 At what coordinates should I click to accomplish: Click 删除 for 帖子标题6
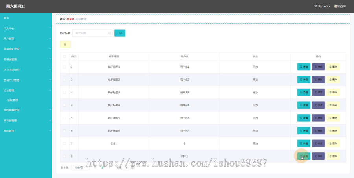click(333, 131)
